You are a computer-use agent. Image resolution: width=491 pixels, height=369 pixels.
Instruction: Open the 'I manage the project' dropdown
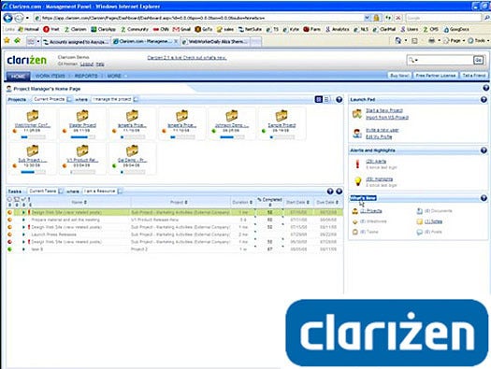pyautogui.click(x=136, y=99)
